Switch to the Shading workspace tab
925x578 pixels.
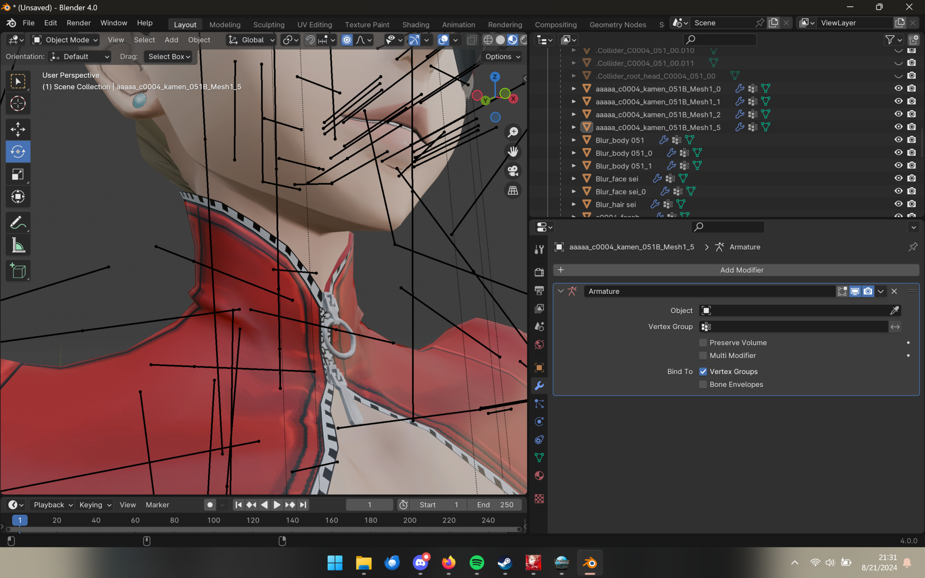click(x=416, y=25)
